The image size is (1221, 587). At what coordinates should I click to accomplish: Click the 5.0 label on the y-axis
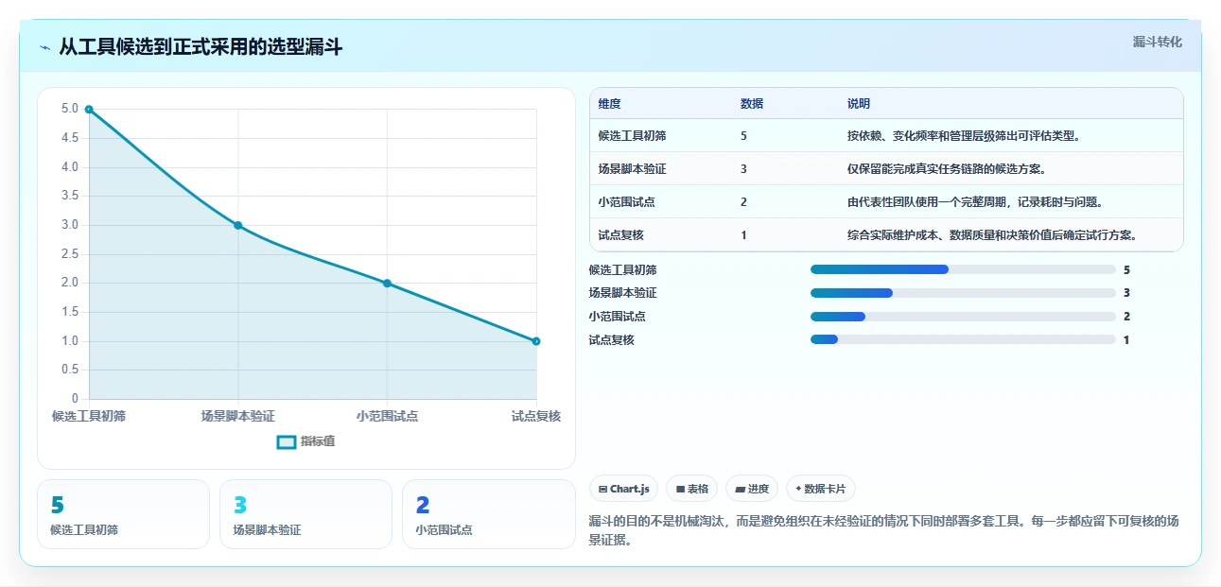(70, 109)
